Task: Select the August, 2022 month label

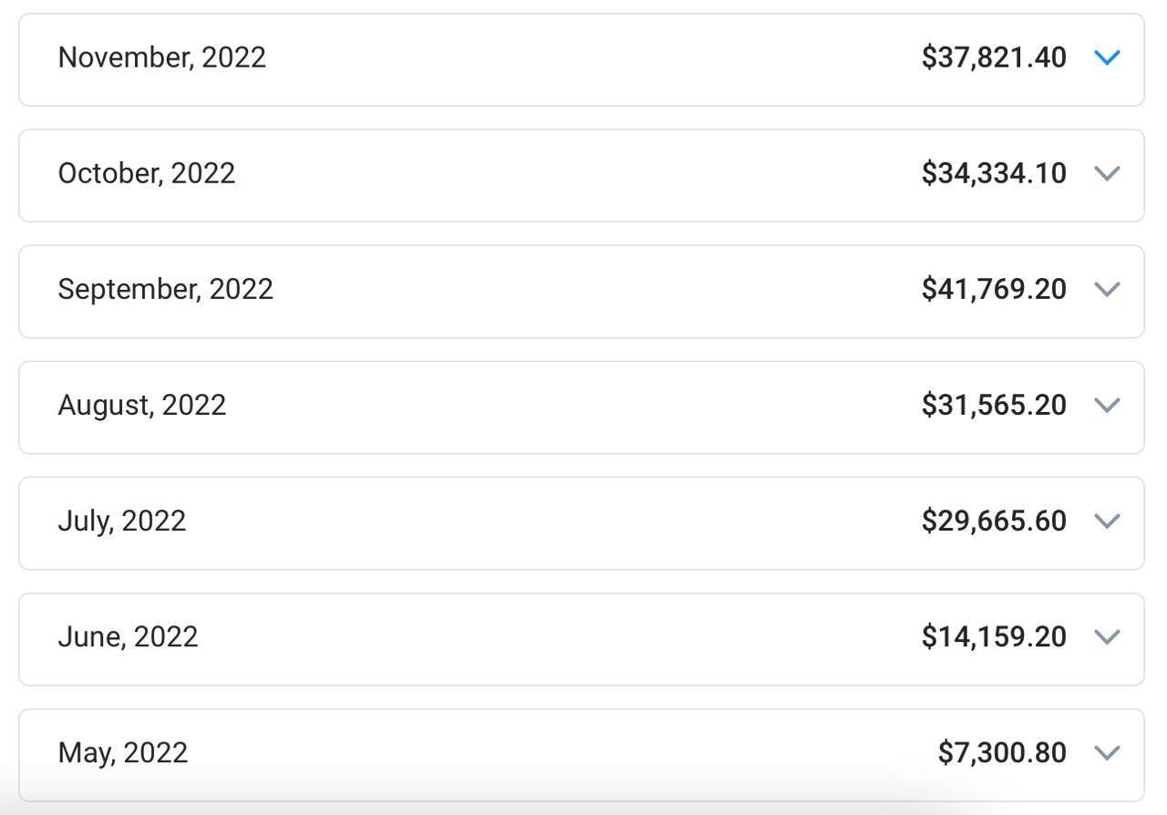Action: [142, 405]
